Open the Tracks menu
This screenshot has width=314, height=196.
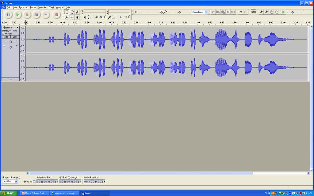33,7
